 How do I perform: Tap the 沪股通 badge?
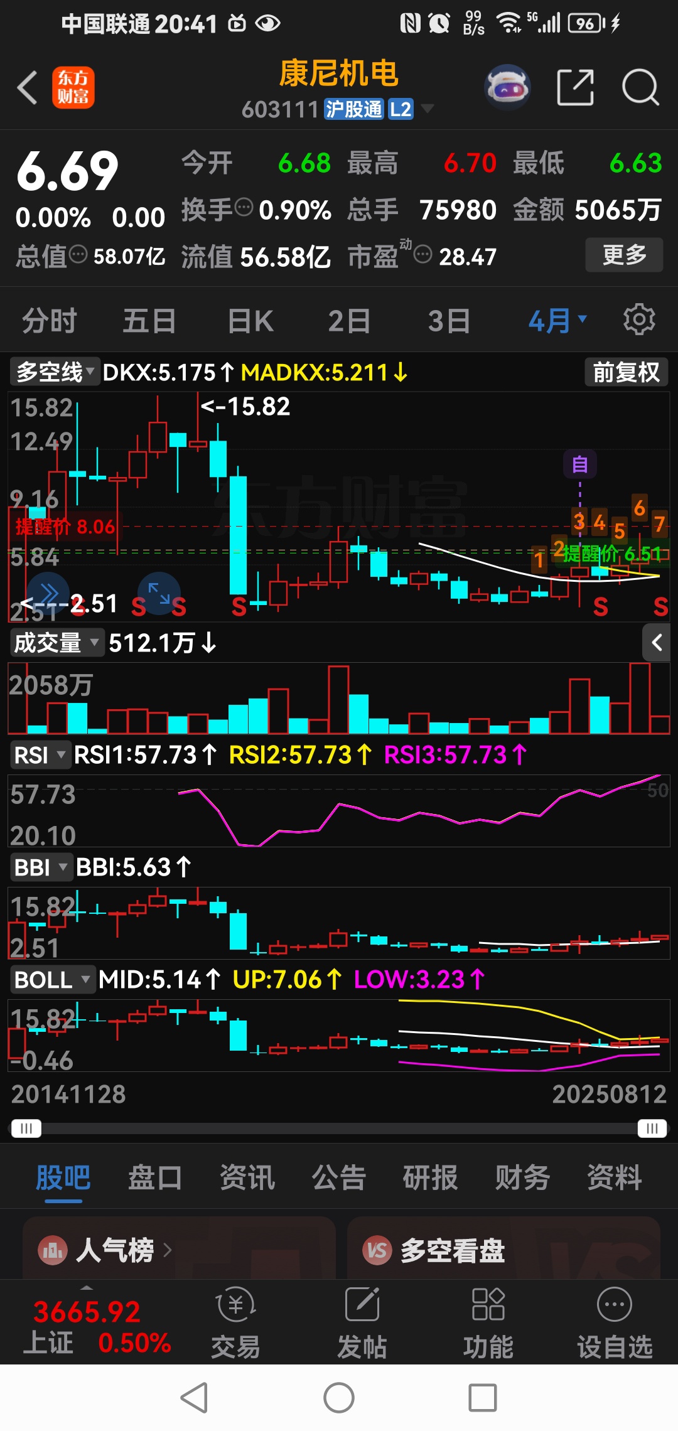pos(353,109)
